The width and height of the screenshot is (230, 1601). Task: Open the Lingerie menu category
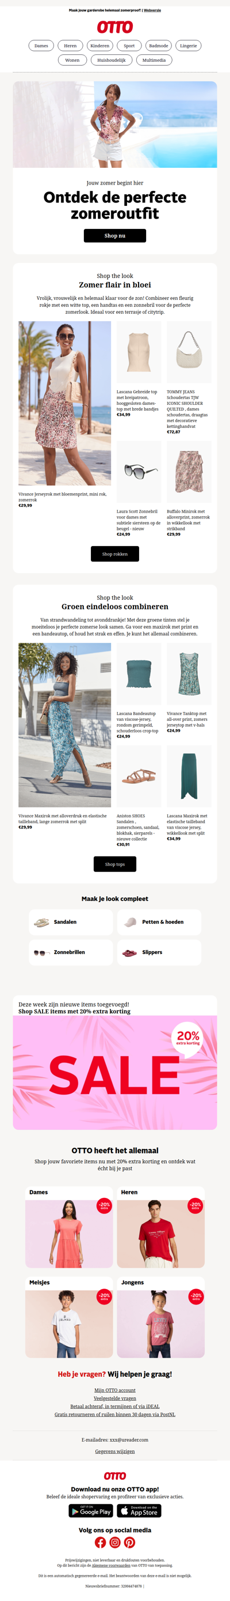[189, 46]
